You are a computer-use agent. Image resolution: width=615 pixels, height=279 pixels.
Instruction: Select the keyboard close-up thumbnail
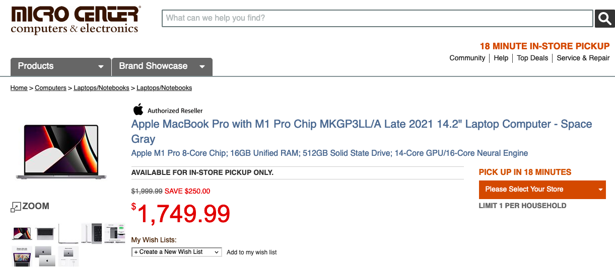click(92, 234)
